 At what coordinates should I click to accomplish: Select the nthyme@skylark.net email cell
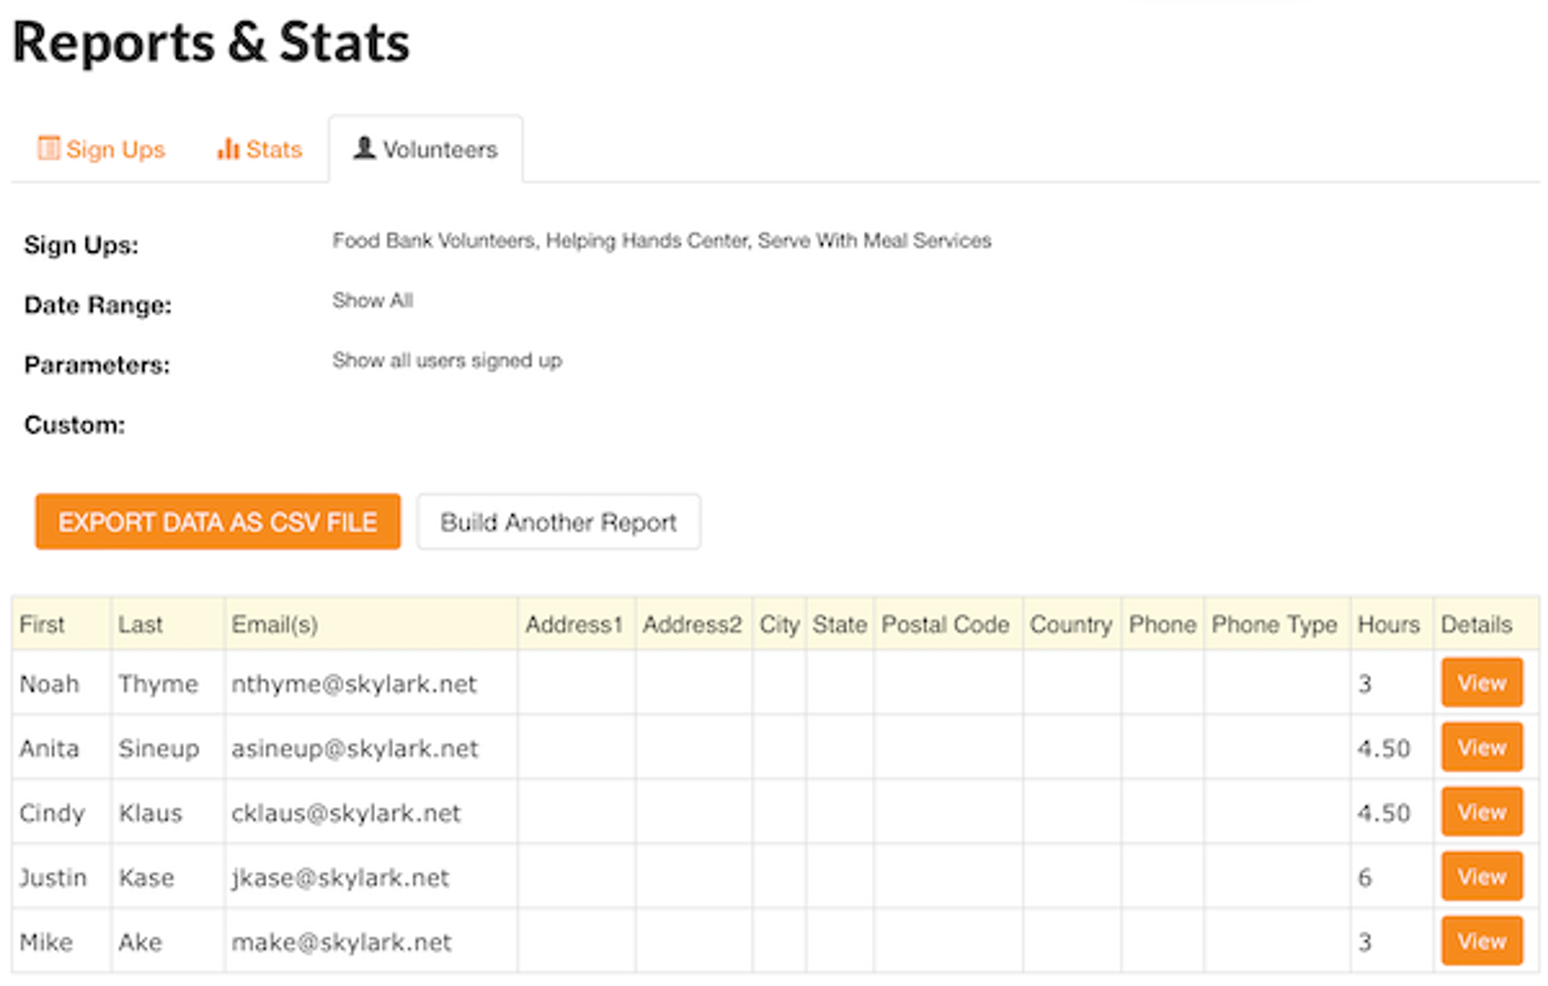pyautogui.click(x=354, y=684)
